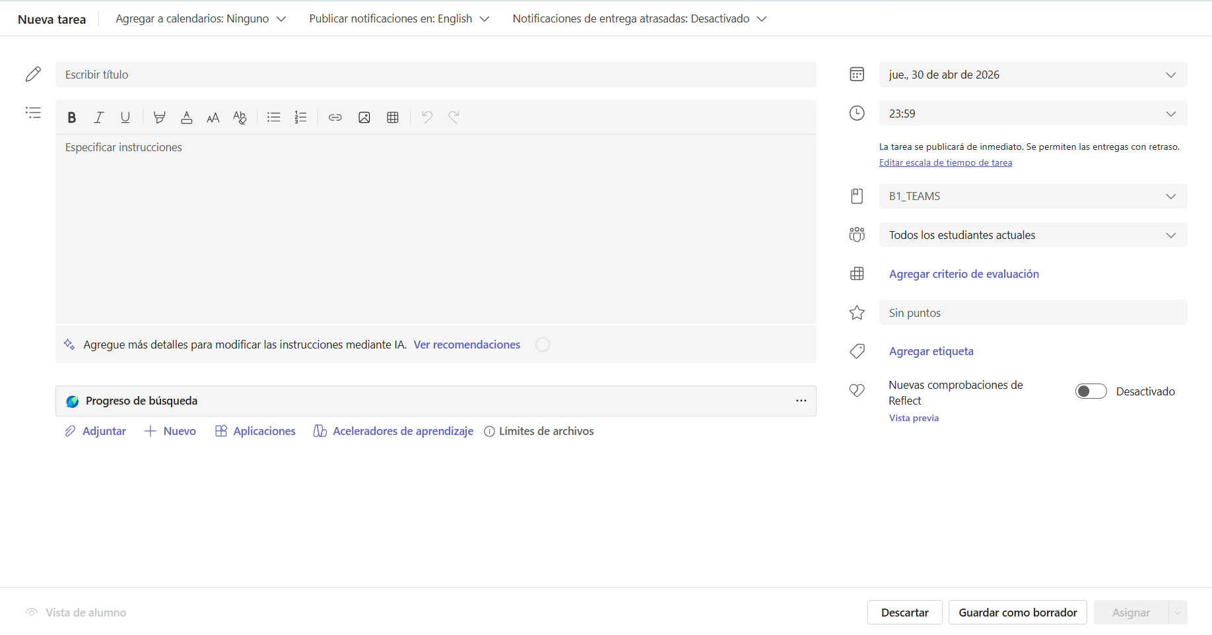Insert a table into instructions

(393, 117)
